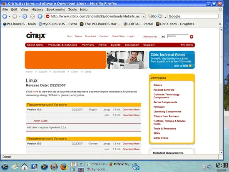Click the Forward navigation arrow
The width and height of the screenshot is (229, 172).
(15, 16)
